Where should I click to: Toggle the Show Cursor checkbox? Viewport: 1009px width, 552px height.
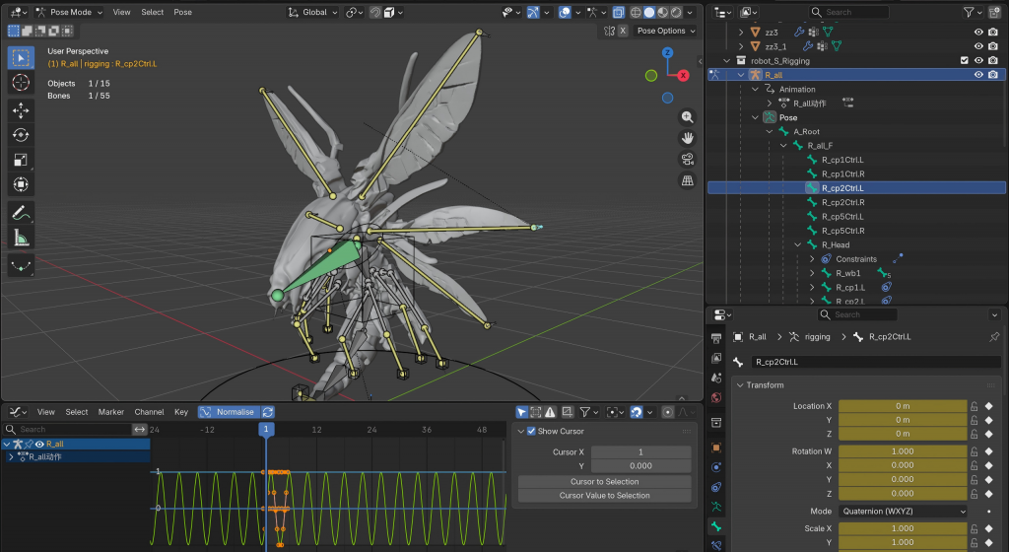click(x=531, y=431)
